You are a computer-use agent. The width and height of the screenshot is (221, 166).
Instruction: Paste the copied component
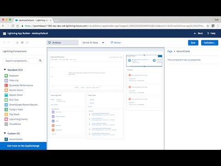[x=27, y=42]
